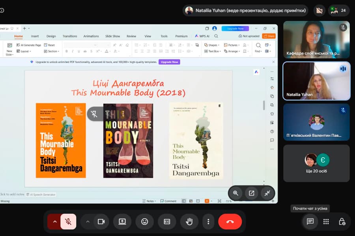Image resolution: width=355 pixels, height=236 pixels.
Task: Click AI Generate Page
Action: point(29,45)
